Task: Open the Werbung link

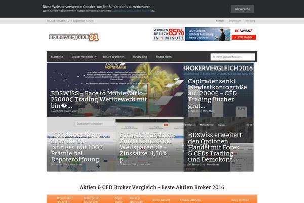Action: pyautogui.click(x=250, y=21)
